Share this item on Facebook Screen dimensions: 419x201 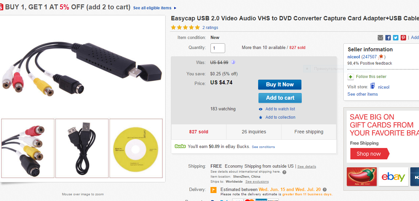[388, 38]
